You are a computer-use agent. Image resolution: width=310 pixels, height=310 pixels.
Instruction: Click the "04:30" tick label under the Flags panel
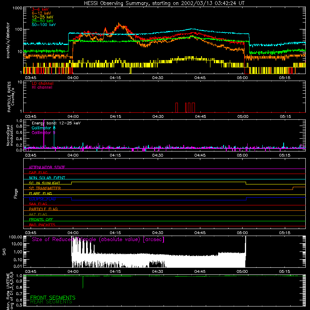coord(158,233)
